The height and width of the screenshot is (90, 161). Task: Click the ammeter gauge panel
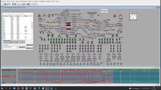133,17
